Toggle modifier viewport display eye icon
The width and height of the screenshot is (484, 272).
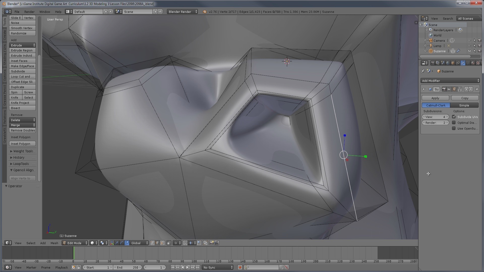[x=449, y=89]
